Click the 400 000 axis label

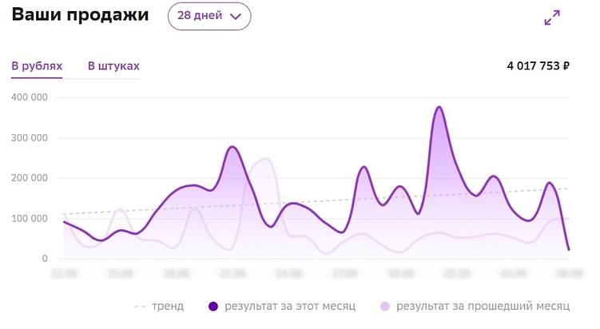tap(30, 97)
